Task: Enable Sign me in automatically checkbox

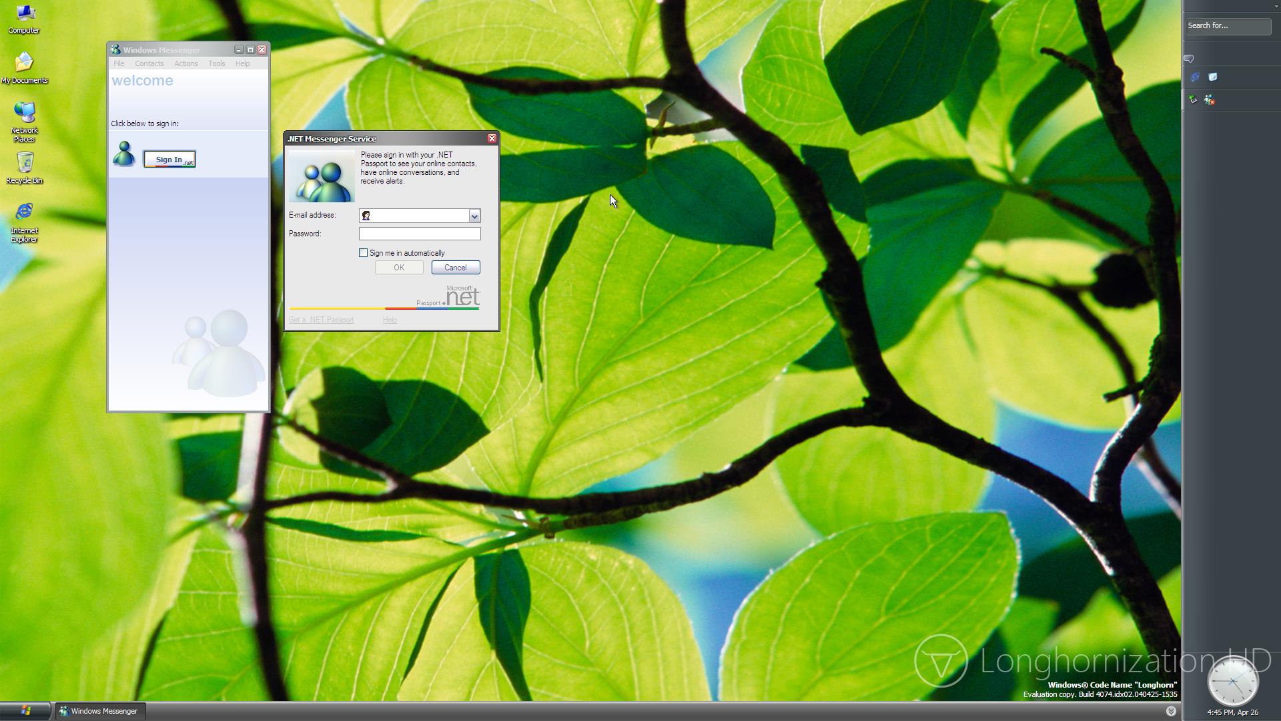Action: (364, 253)
